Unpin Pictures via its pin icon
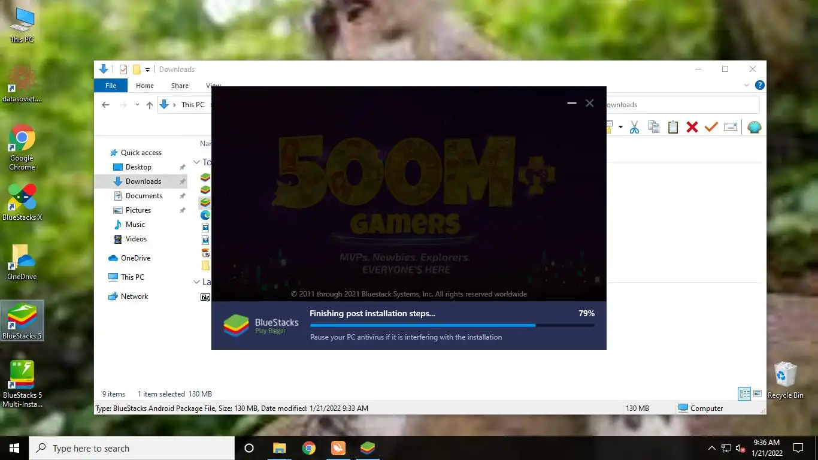818x460 pixels. [x=182, y=210]
